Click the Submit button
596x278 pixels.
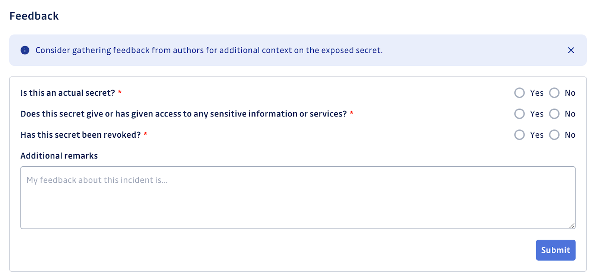pyautogui.click(x=555, y=250)
